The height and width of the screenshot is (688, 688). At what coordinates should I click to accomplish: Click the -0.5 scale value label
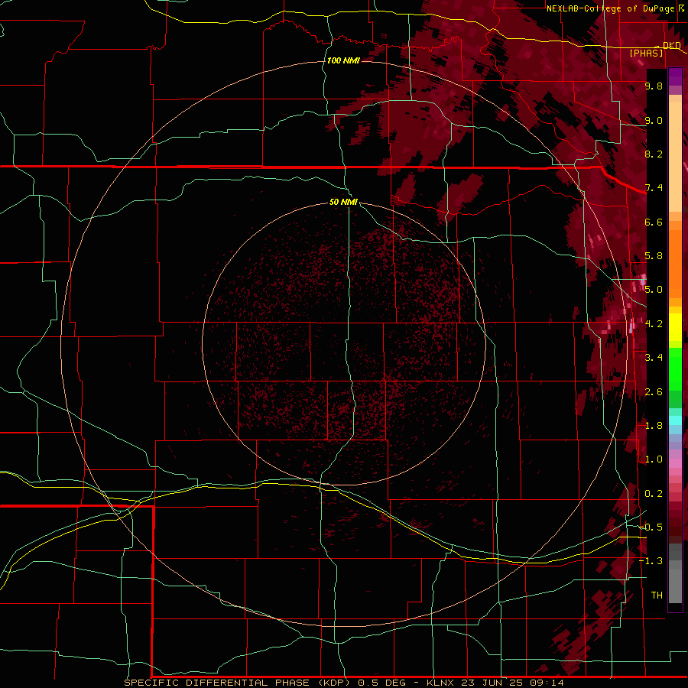651,527
